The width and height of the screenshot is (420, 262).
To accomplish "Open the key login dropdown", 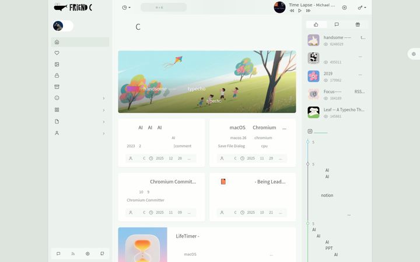I will [x=362, y=8].
